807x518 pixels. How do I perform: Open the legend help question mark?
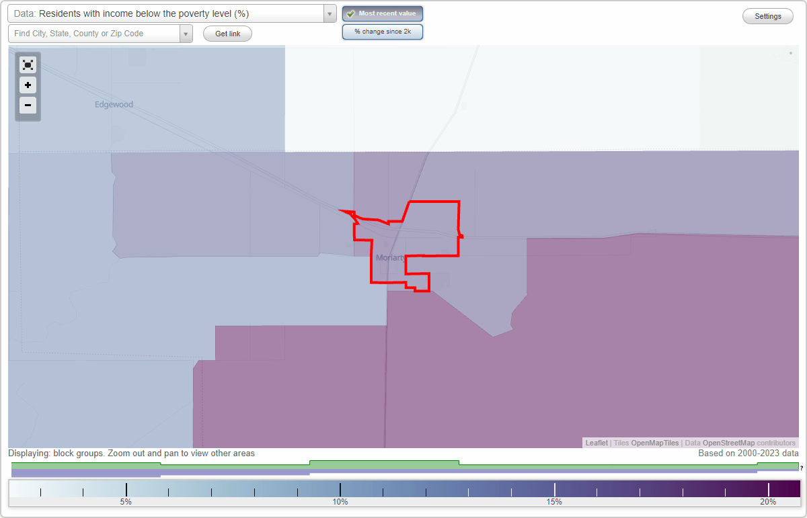tap(802, 468)
